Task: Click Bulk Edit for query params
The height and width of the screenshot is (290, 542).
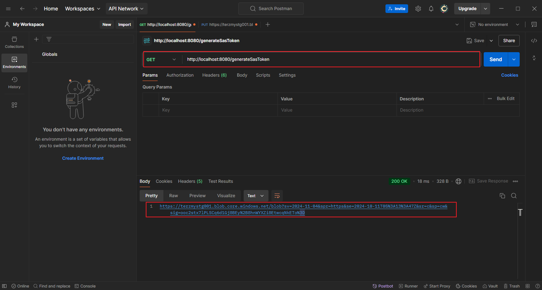Action: (506, 99)
